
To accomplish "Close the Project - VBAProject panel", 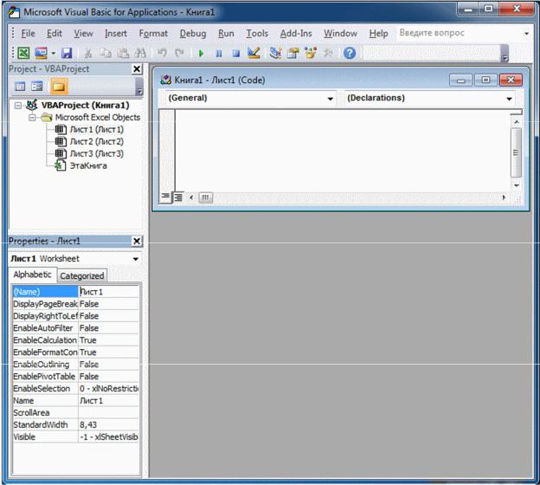I will coord(137,69).
